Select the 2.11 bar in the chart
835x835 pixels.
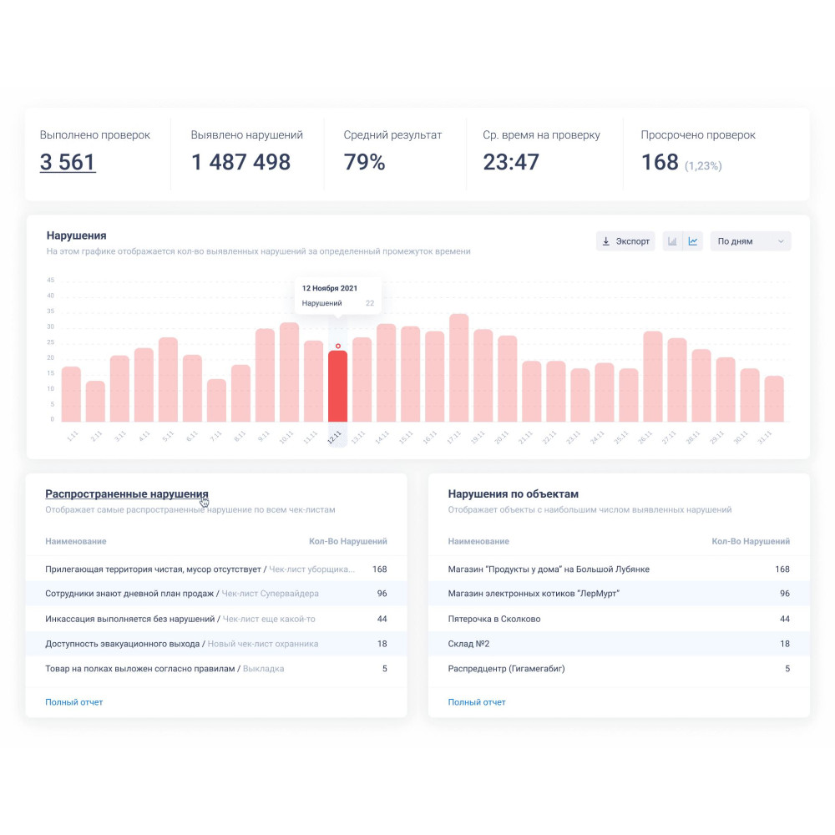click(95, 401)
